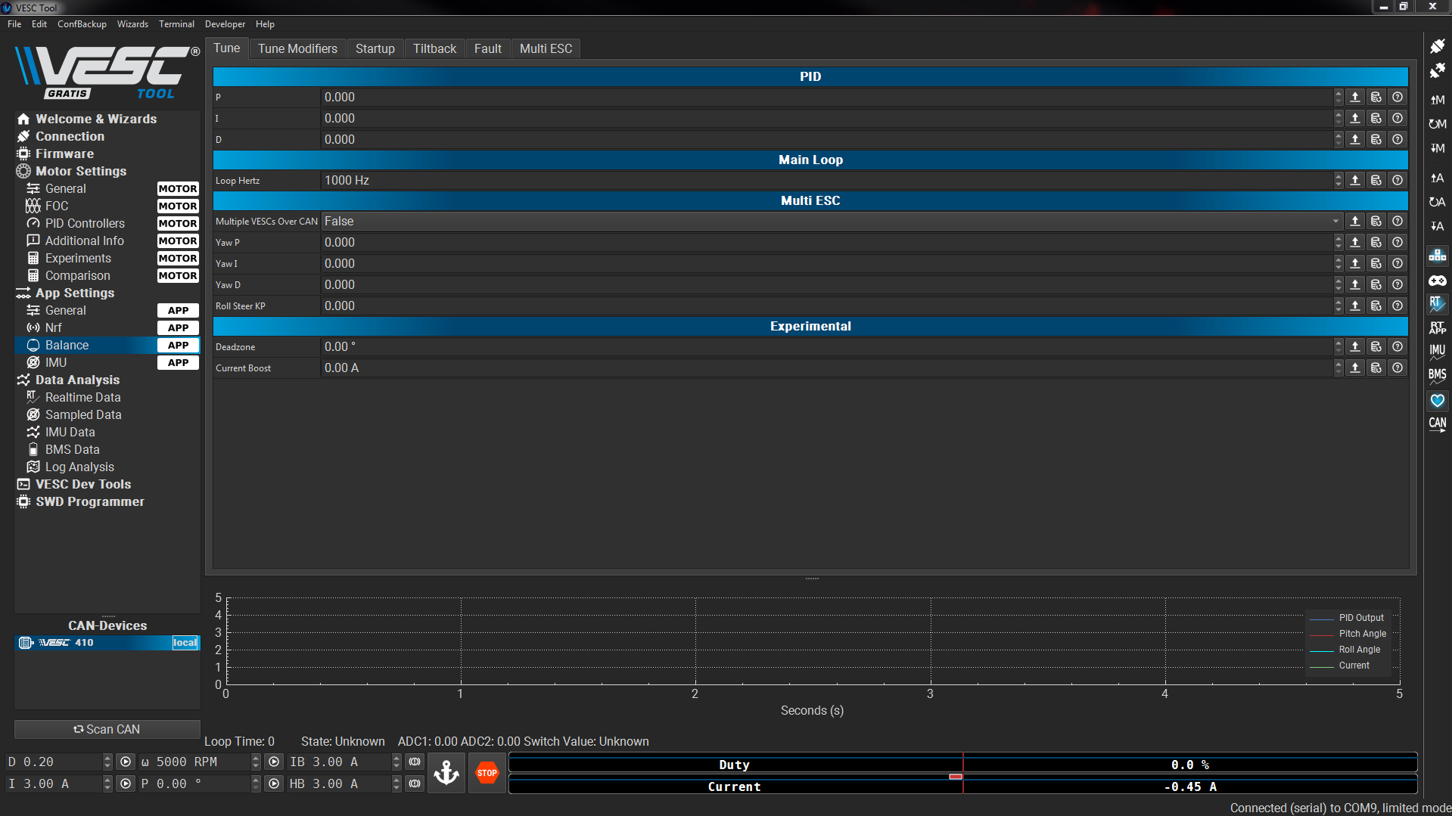This screenshot has width=1452, height=816.
Task: Toggle RT realtime data streaming icon
Action: click(x=1437, y=304)
